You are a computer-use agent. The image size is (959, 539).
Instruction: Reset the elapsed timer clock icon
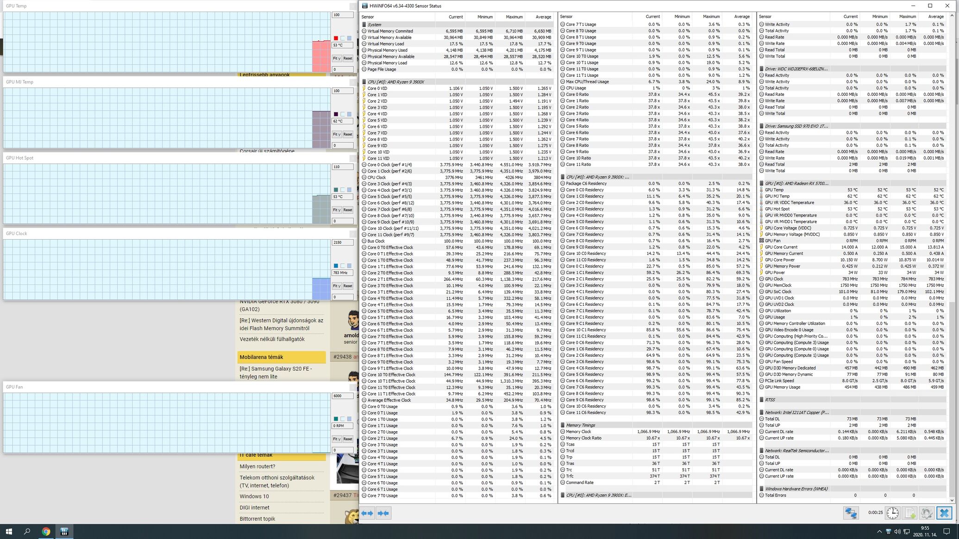point(892,513)
